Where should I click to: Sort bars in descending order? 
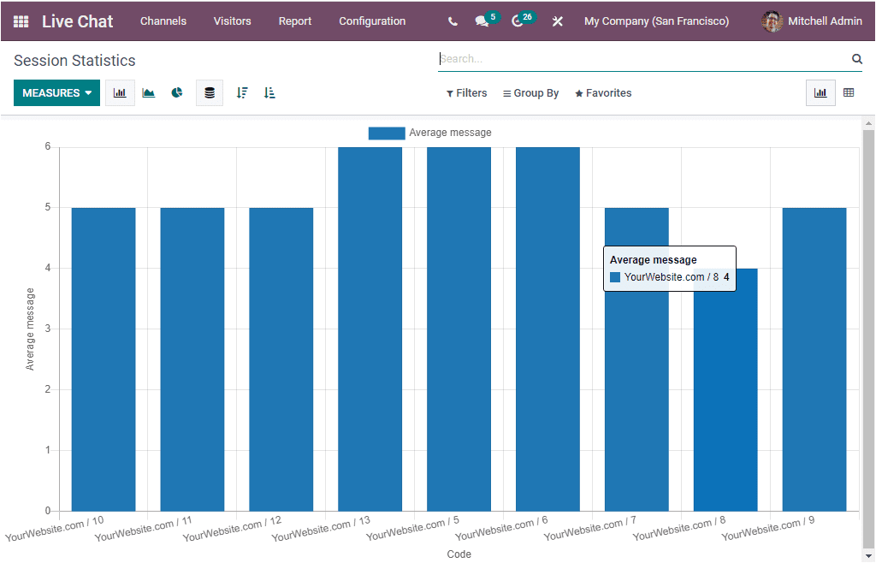[x=241, y=92]
